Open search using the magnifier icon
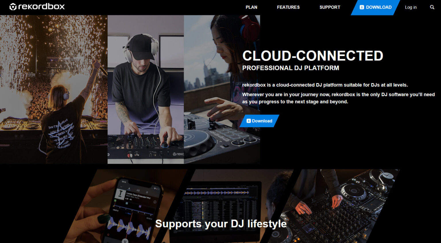The width and height of the screenshot is (441, 243). tap(432, 7)
